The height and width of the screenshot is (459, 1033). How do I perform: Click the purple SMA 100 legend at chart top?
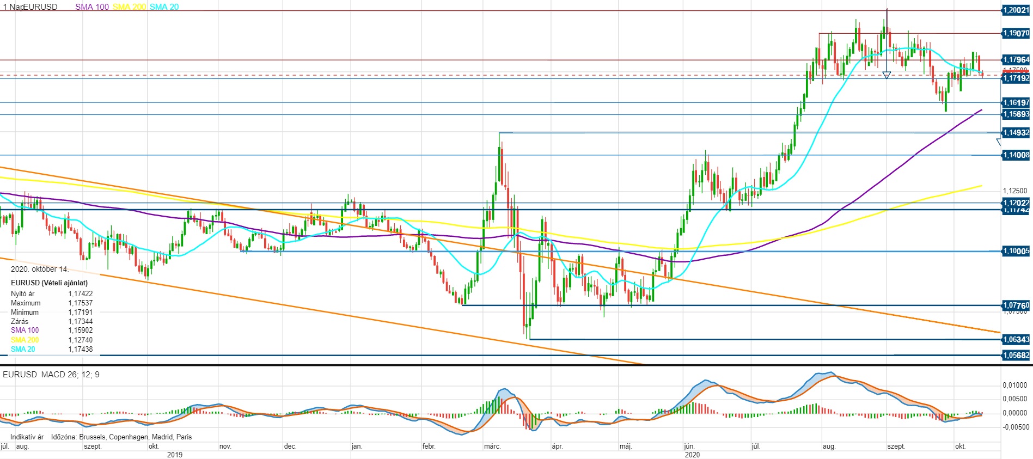click(92, 7)
